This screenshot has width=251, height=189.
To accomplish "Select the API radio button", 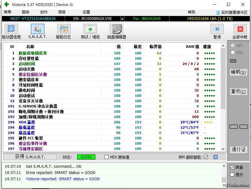I will tap(233, 46).
